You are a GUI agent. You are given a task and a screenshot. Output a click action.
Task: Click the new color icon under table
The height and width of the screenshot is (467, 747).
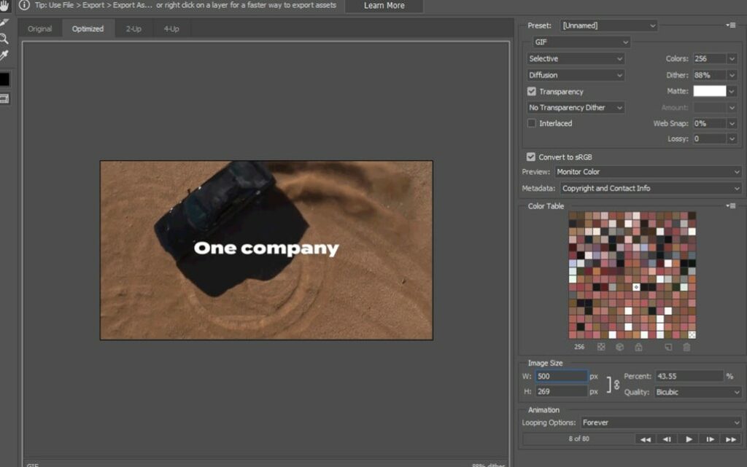coord(668,348)
